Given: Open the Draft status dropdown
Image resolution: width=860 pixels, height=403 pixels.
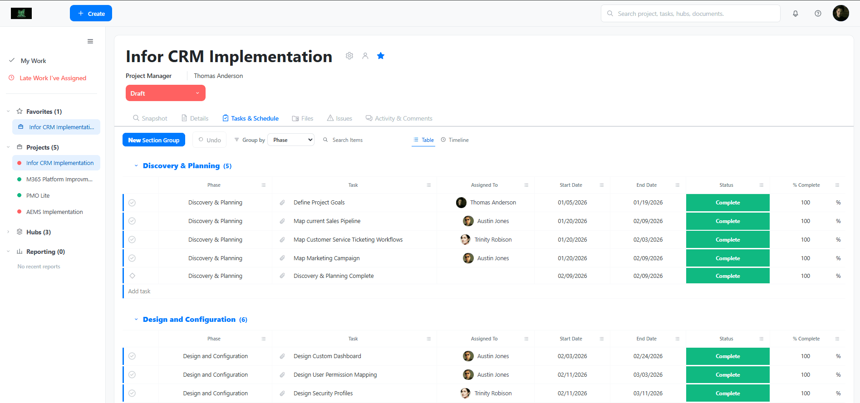Looking at the screenshot, I should [166, 93].
